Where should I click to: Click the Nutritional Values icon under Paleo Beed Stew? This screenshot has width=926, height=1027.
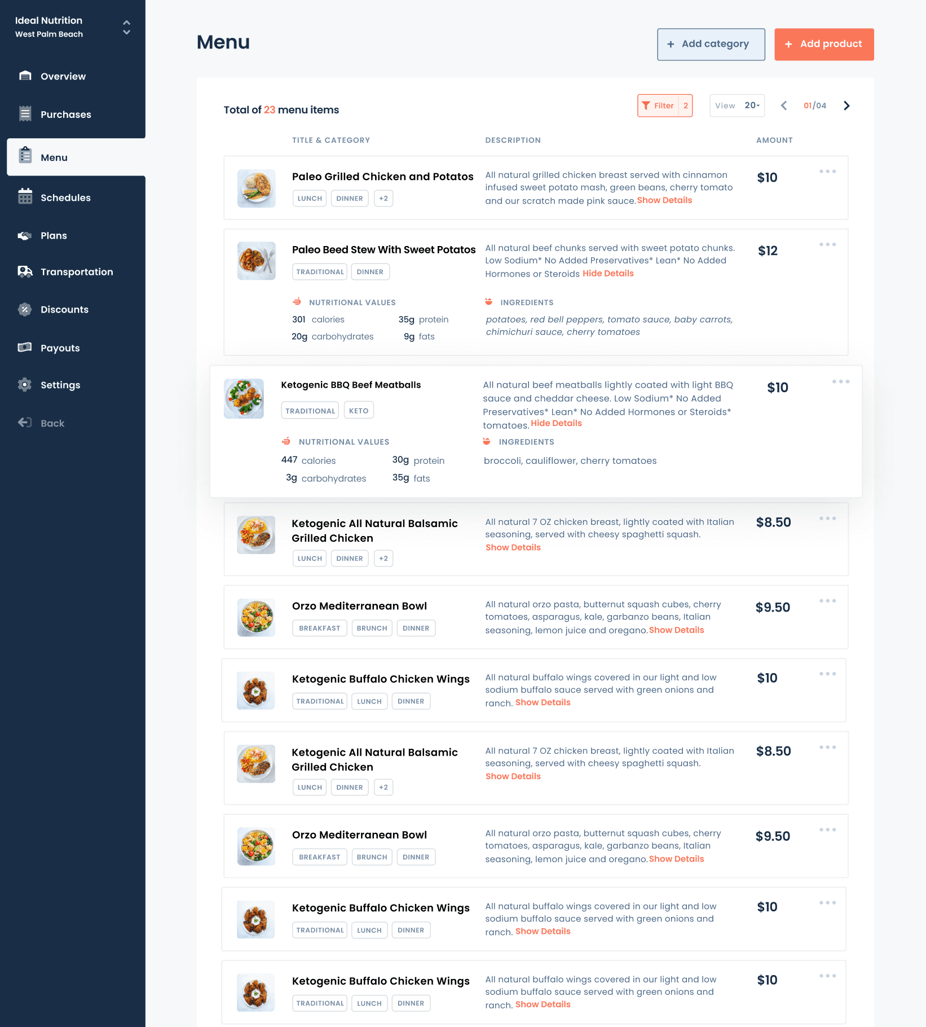point(297,302)
